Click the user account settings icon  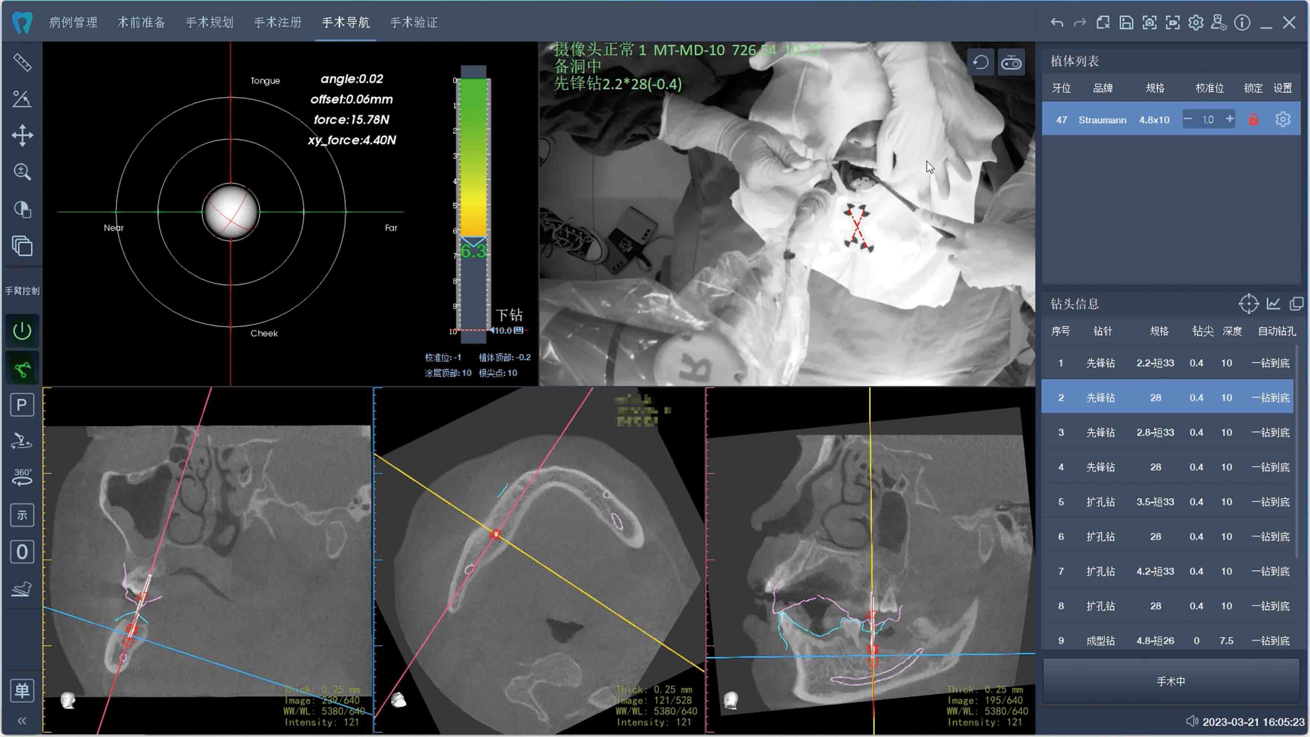pos(1219,23)
